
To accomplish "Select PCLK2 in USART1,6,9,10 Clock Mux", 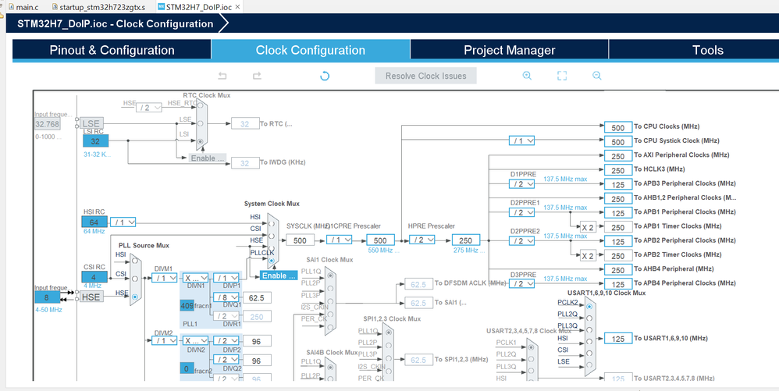I will pos(589,307).
